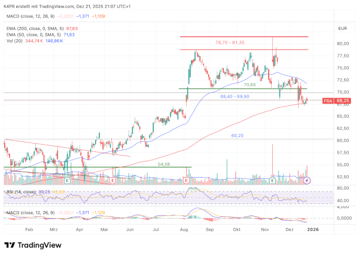359x256 pixels.
Task: Click the mid-March earnings E marker
Action: tap(68, 179)
